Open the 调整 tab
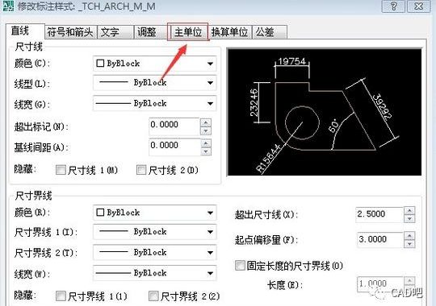Image resolution: width=436 pixels, height=306 pixels. click(x=151, y=32)
